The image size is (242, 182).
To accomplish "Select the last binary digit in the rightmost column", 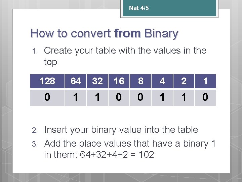I will pos(205,97).
